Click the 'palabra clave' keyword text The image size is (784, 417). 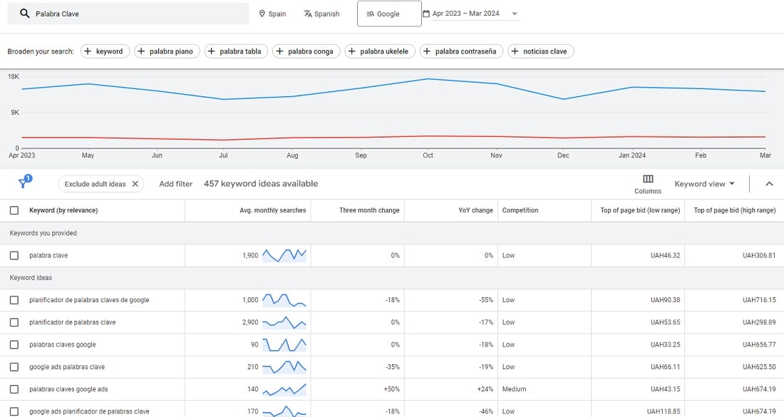click(48, 255)
